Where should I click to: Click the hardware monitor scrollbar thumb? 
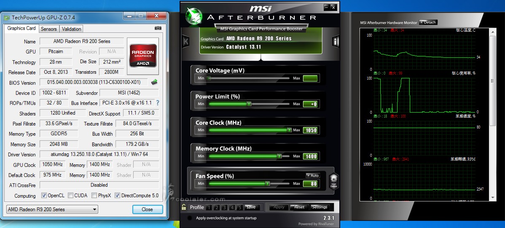[492, 80]
